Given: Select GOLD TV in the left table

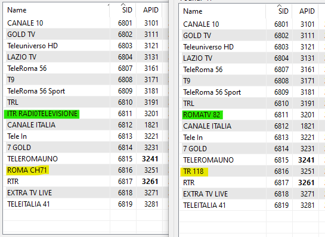Looking at the screenshot, I should (x=21, y=35).
